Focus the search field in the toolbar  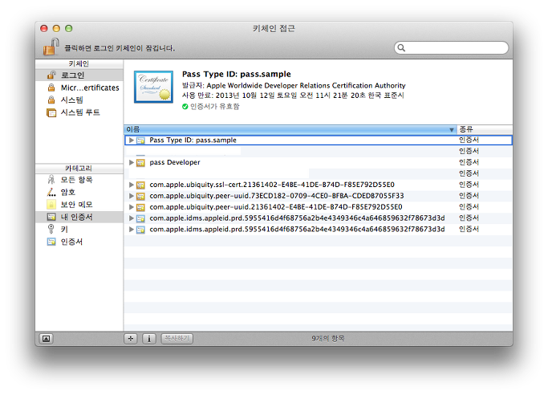click(451, 48)
